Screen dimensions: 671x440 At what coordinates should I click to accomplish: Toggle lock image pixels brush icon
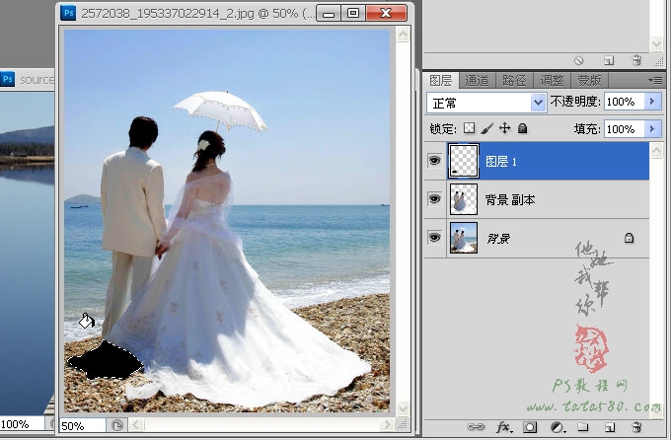point(487,128)
